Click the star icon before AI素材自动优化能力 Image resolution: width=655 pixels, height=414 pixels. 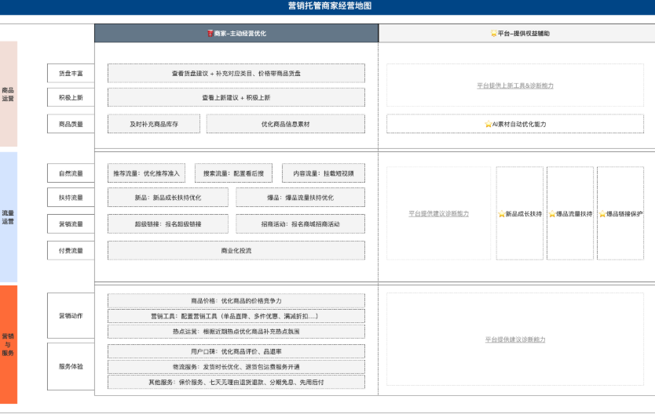click(488, 124)
